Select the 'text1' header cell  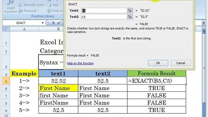[x=58, y=74]
